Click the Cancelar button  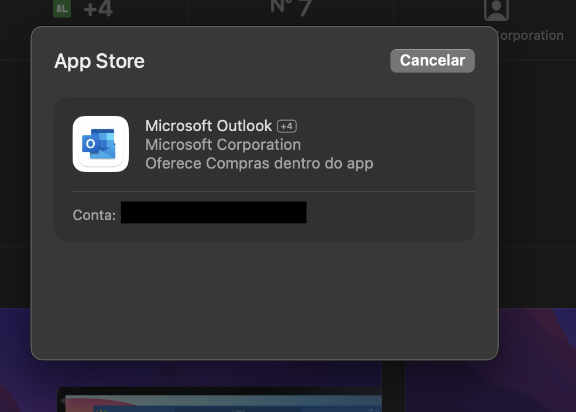pyautogui.click(x=432, y=61)
